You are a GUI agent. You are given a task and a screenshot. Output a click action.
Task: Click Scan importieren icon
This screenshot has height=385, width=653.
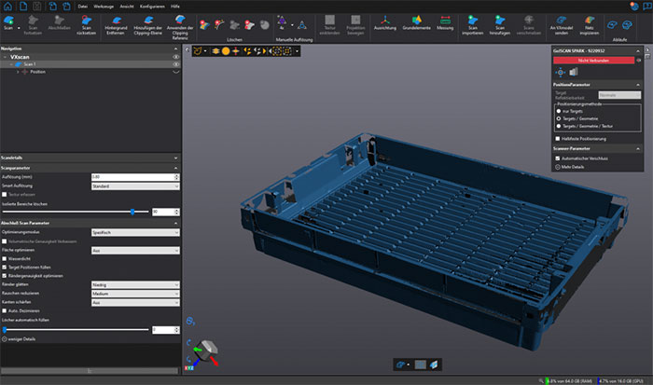point(473,25)
